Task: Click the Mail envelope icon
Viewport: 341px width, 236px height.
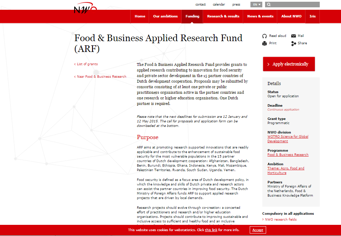Action: [293, 36]
